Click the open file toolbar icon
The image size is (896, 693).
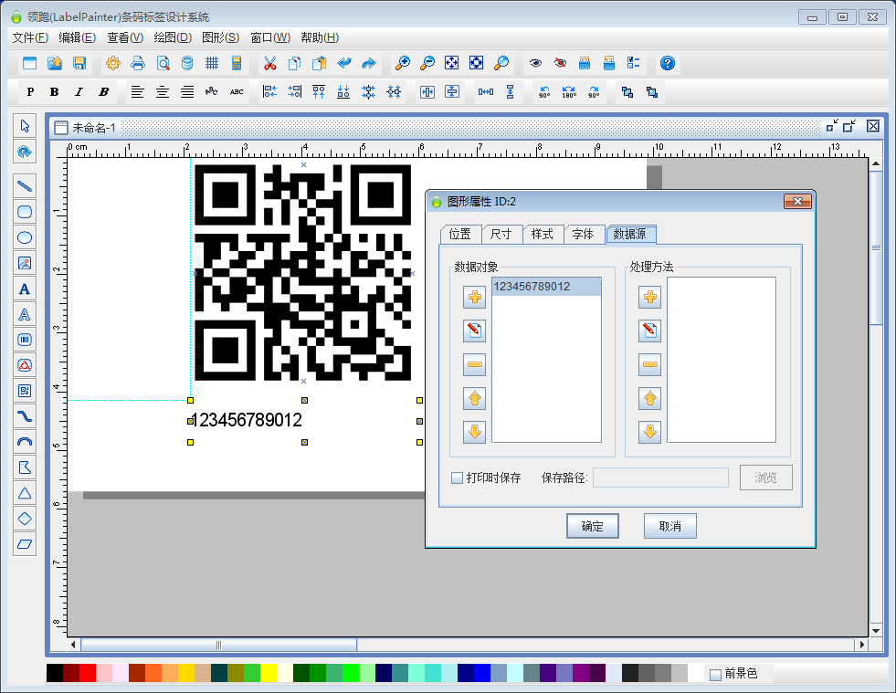pyautogui.click(x=55, y=63)
